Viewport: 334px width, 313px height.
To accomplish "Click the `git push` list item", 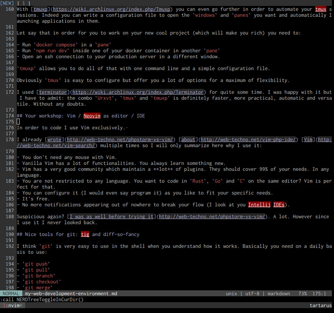I will tap(36, 264).
